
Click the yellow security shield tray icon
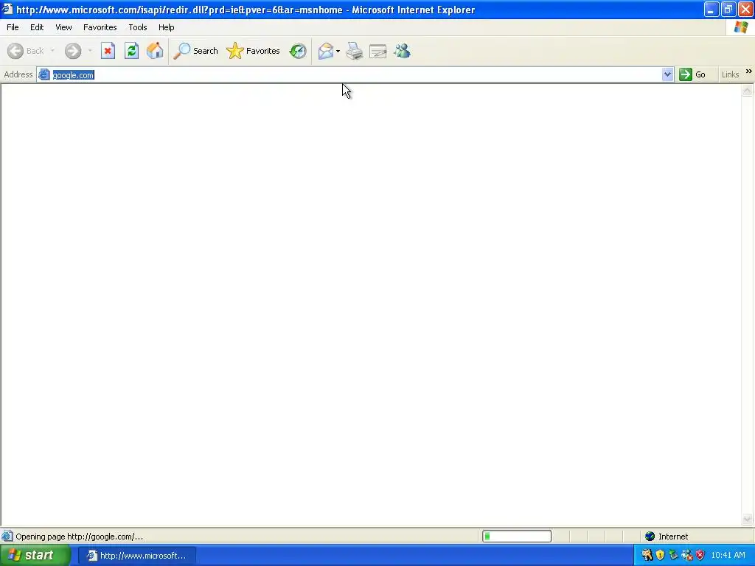pyautogui.click(x=660, y=556)
